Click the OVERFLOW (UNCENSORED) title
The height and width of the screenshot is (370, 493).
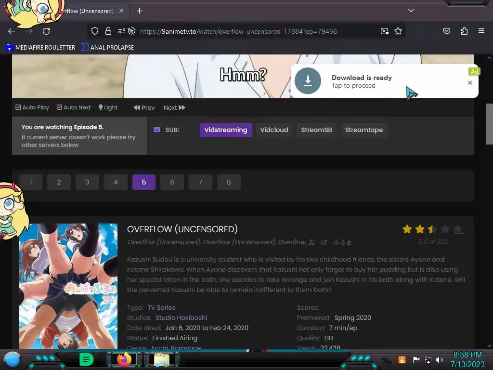(182, 229)
